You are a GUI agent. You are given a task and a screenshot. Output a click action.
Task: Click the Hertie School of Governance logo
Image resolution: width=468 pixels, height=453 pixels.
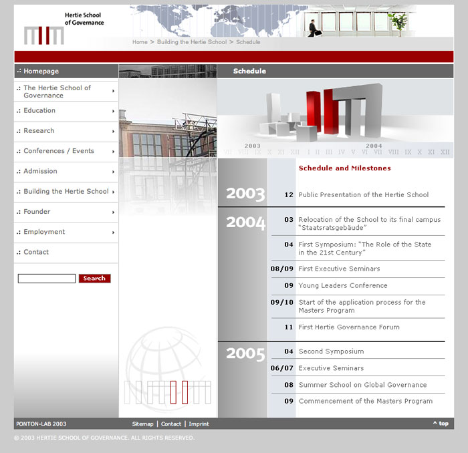click(x=64, y=28)
